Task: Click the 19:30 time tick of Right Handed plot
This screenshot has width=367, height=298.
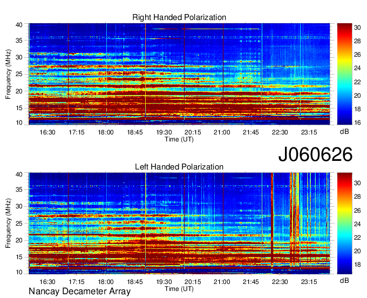Action: tap(164, 132)
